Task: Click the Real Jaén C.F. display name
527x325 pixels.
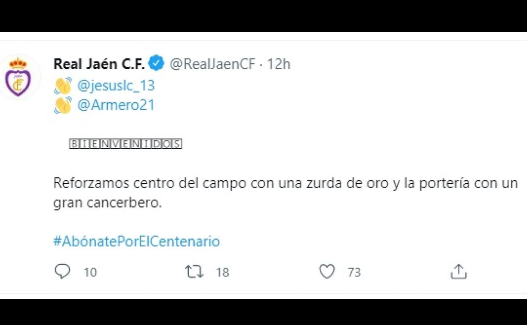Action: (99, 64)
